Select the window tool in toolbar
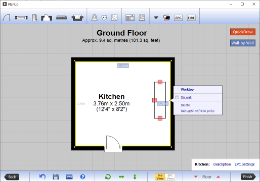 21,18
